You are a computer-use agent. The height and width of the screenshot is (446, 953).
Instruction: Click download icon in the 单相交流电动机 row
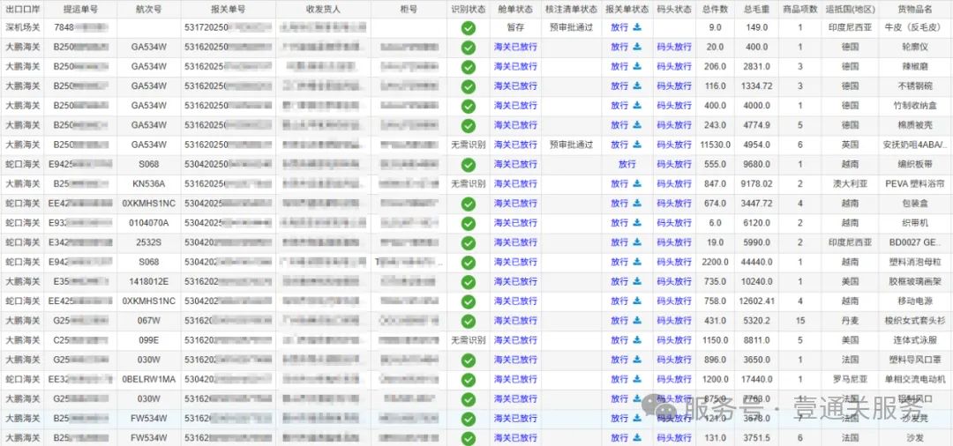(637, 379)
